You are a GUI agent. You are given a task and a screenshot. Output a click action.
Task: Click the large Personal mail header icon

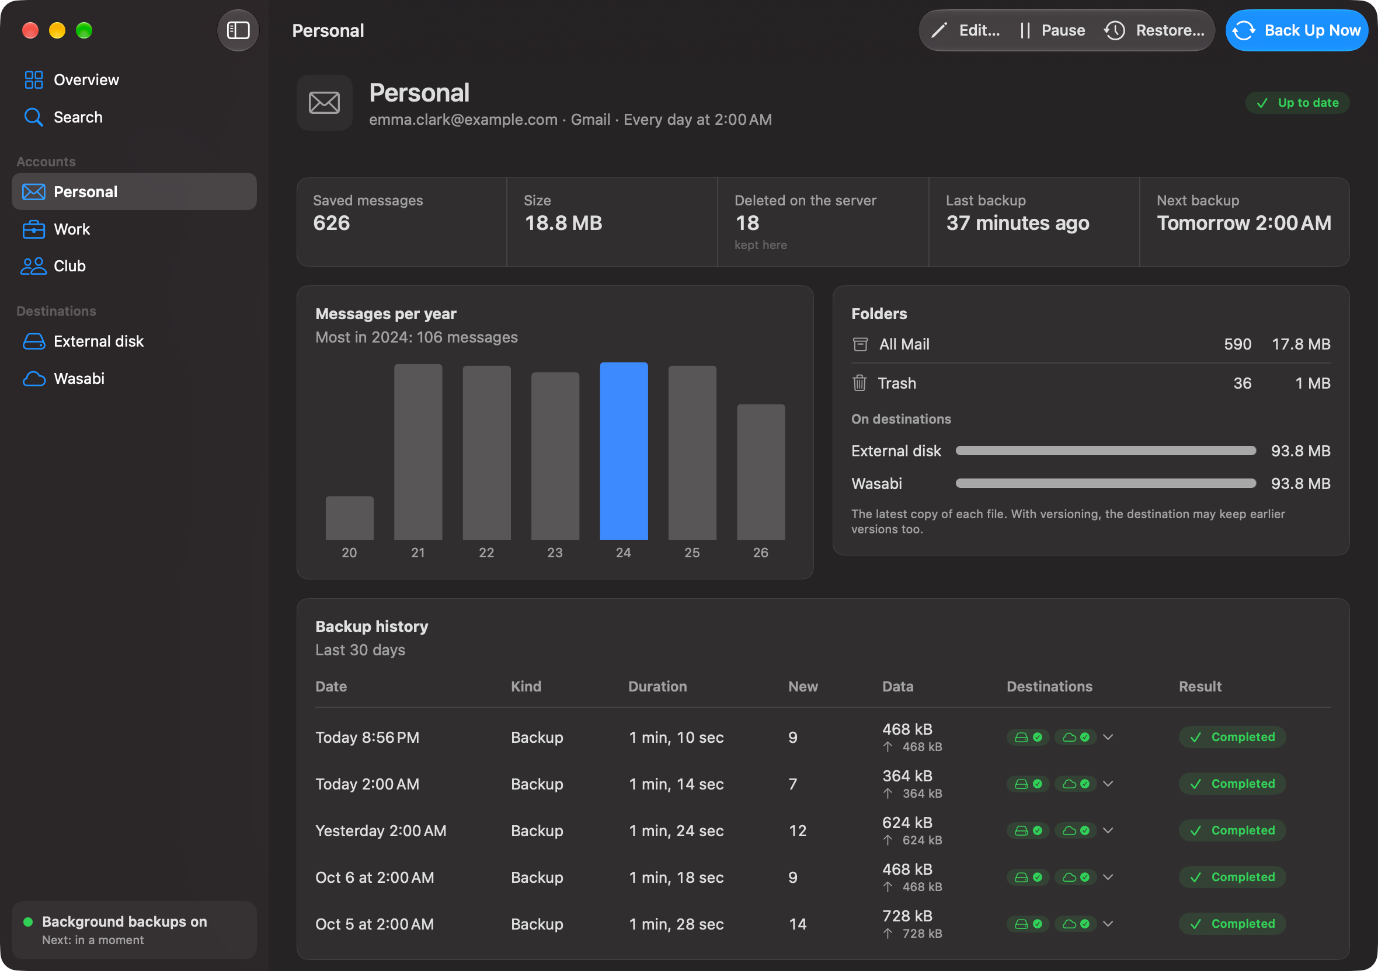(324, 103)
